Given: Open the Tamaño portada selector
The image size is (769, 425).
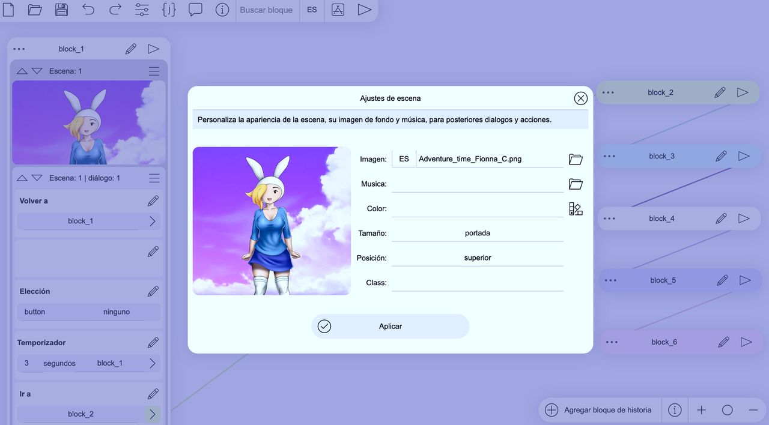Looking at the screenshot, I should 478,233.
